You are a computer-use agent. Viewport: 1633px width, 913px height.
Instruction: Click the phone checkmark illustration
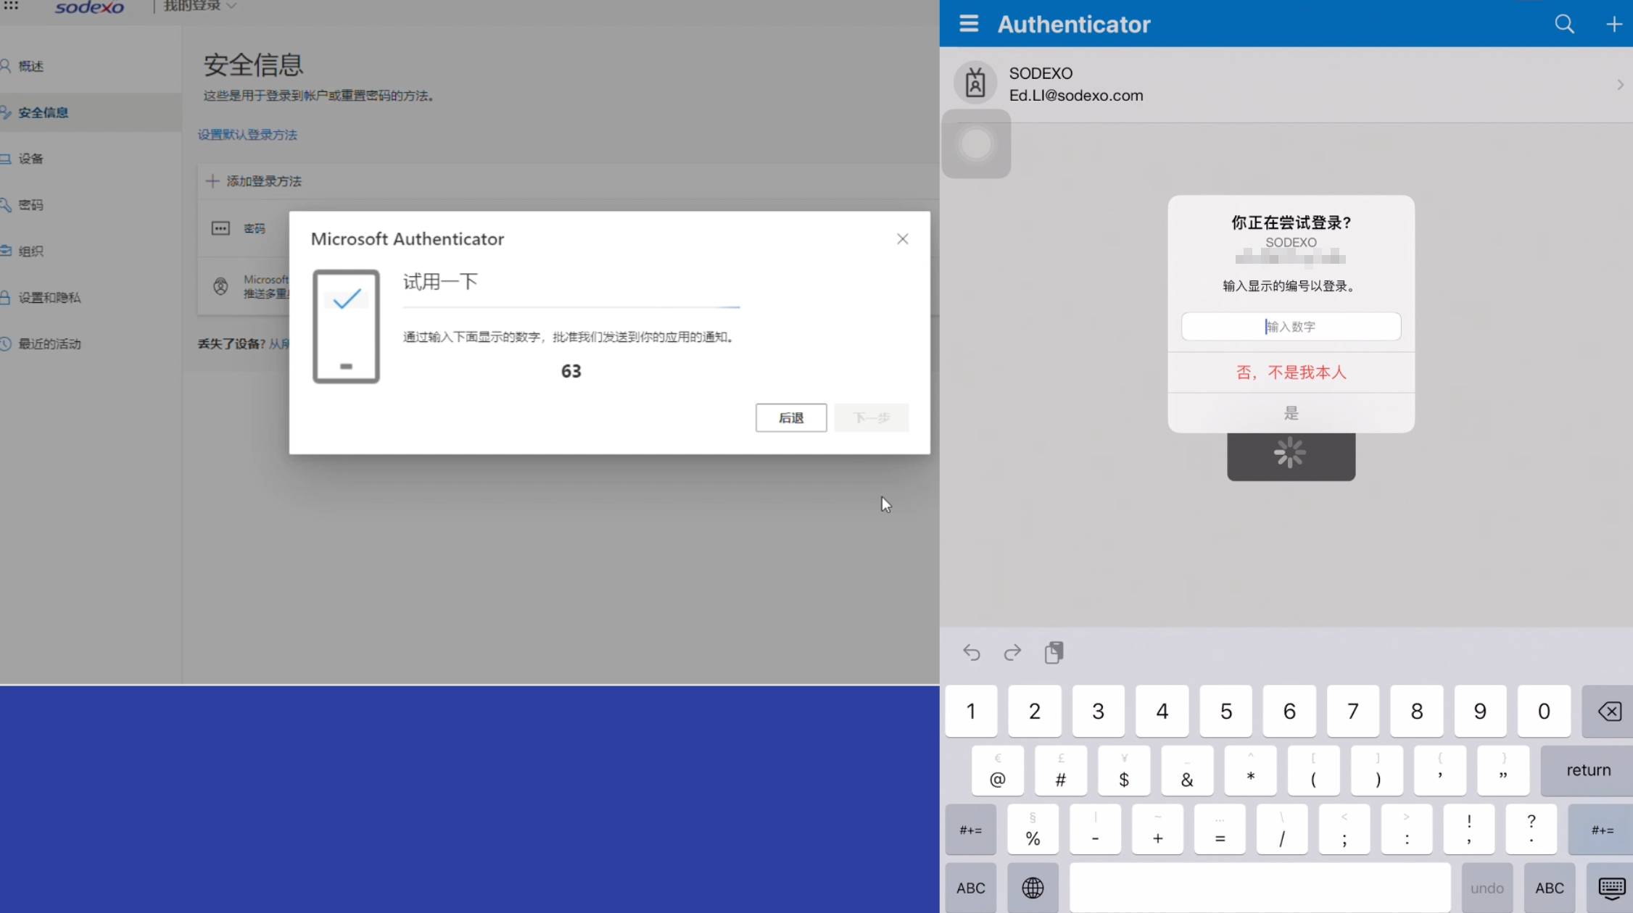click(346, 326)
